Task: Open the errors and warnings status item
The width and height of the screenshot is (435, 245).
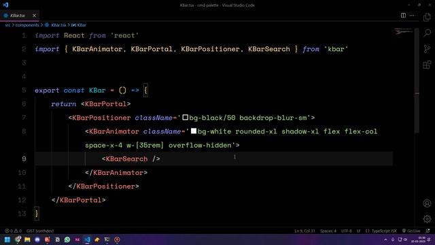Action: click(13, 231)
